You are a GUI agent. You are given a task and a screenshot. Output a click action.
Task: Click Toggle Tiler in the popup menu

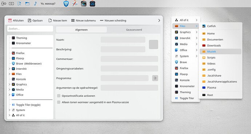186,98
